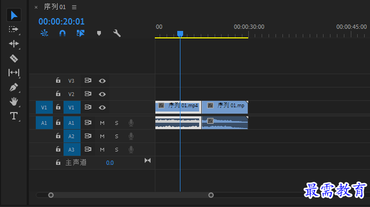370x207 pixels.
Task: Toggle sync lock on V1
Action: [x=88, y=107]
